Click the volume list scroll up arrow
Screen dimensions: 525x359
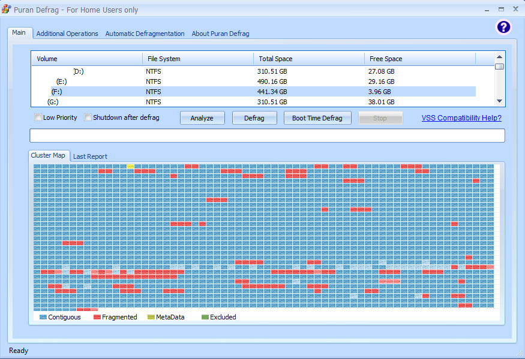tap(499, 57)
